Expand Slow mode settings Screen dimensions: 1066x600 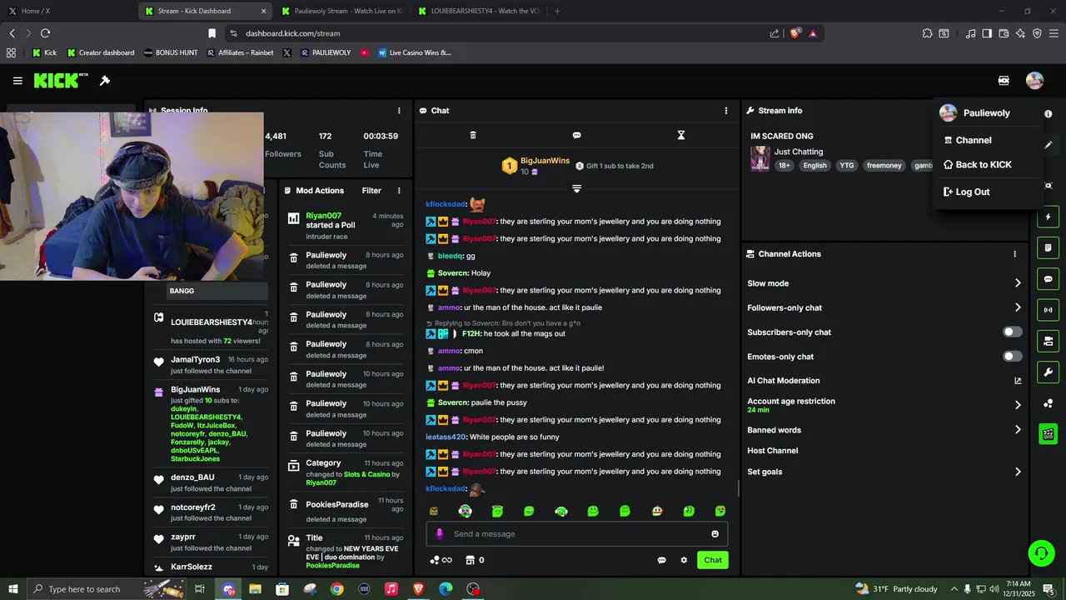pyautogui.click(x=1017, y=283)
